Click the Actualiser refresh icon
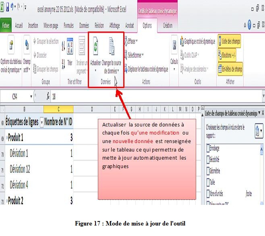265x236 pixels. pos(95,46)
